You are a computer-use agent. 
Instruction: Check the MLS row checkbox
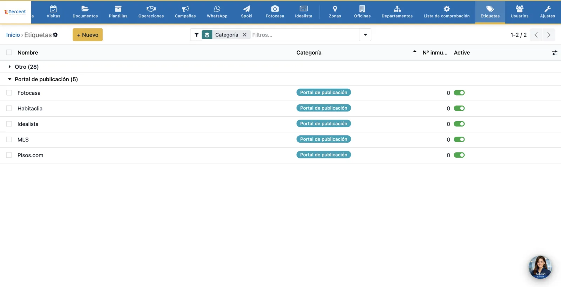pyautogui.click(x=9, y=139)
